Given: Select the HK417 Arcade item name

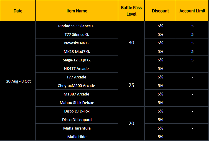Looking at the screenshot, I should coord(77,68).
